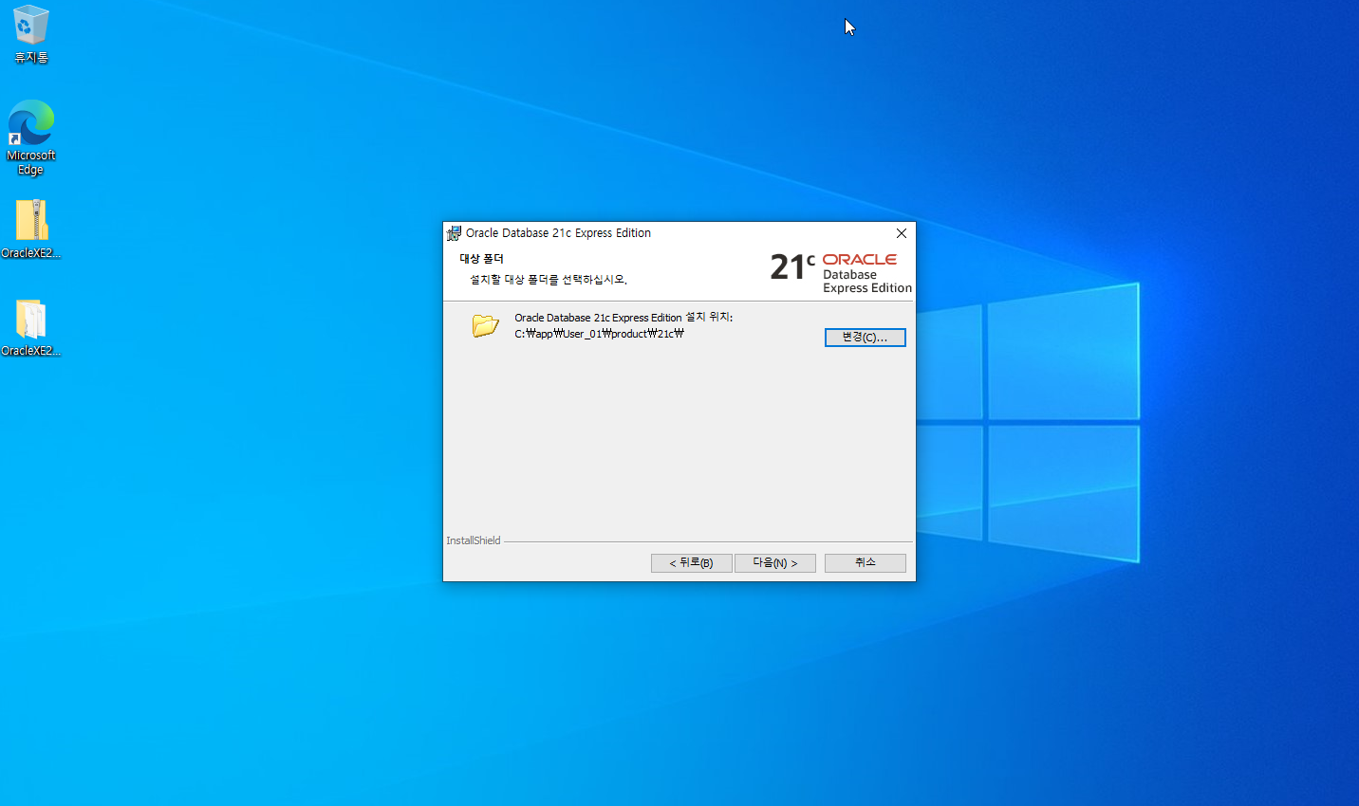
Task: Open the Recycle Bin (휴지통) desktop icon
Action: [x=30, y=34]
